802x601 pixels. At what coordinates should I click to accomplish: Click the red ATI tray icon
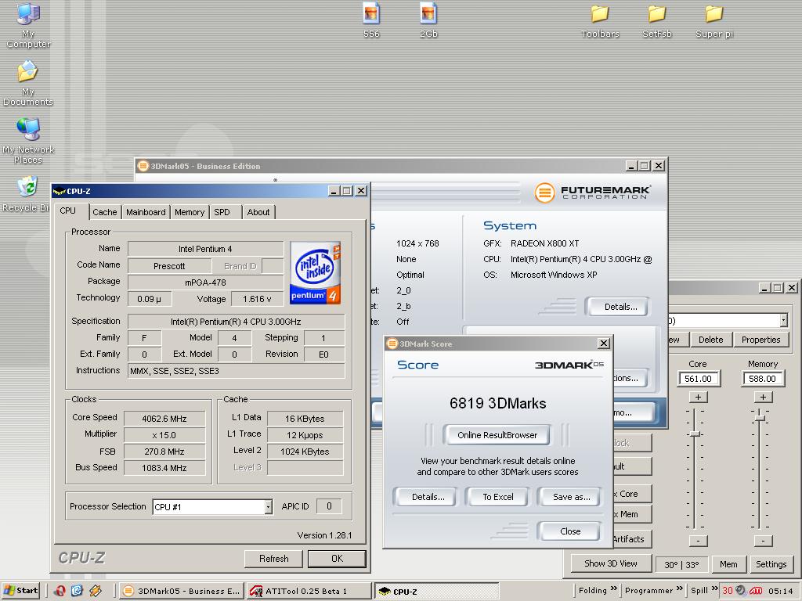[756, 591]
